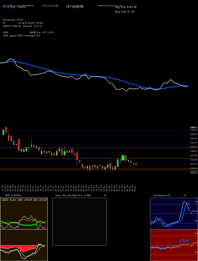Select the Stochastics: 57.94 reading
The width and height of the screenshot is (198, 261).
[x=13, y=20]
